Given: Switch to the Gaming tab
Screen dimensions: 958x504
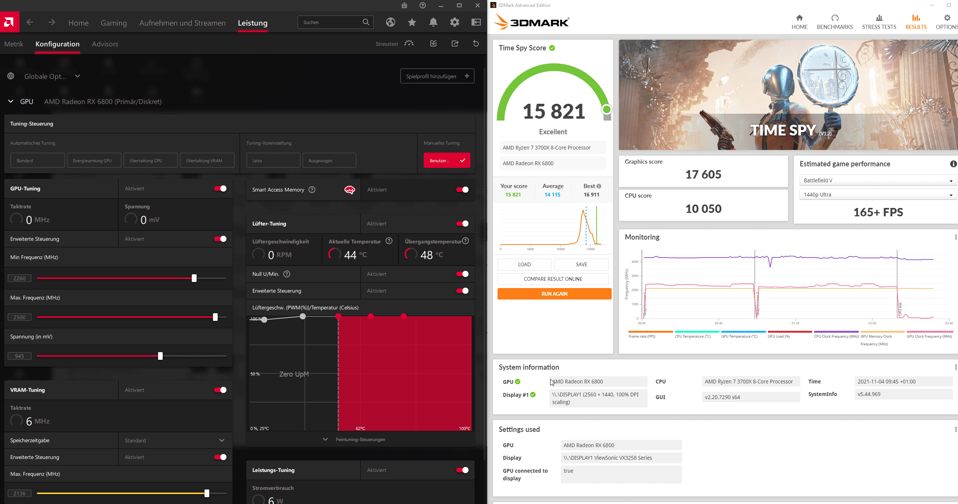Looking at the screenshot, I should [x=113, y=23].
